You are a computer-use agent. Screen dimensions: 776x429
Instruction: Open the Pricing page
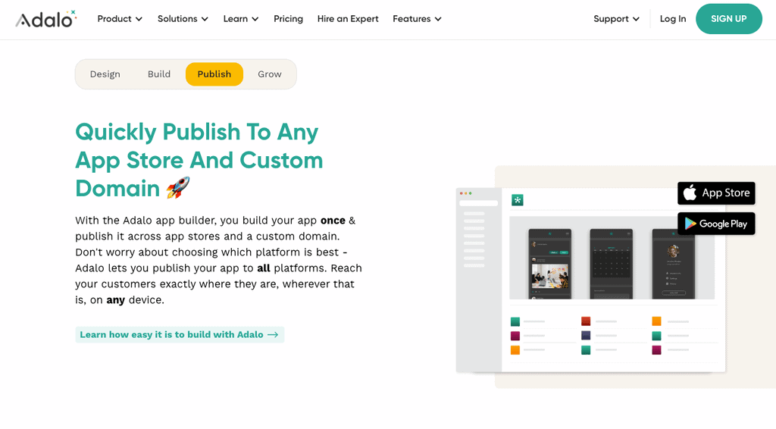pos(288,19)
